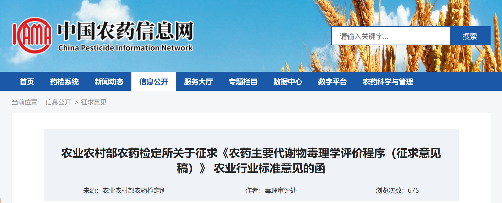Navigate to 专题栏目
Image resolution: width=502 pixels, height=203 pixels.
coord(243,81)
